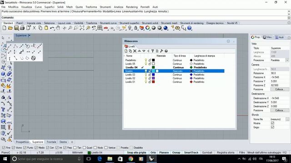291x163 pixels.
Task: Enable the Quad osnap checkbox
Action: point(84,148)
